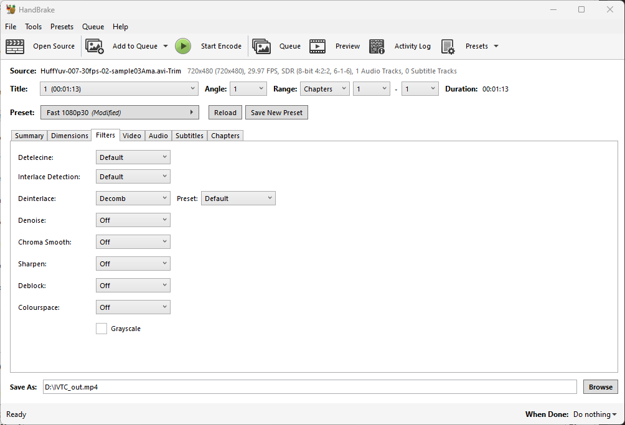Click the source file name text
Viewport: 625px width, 425px height.
[x=111, y=71]
